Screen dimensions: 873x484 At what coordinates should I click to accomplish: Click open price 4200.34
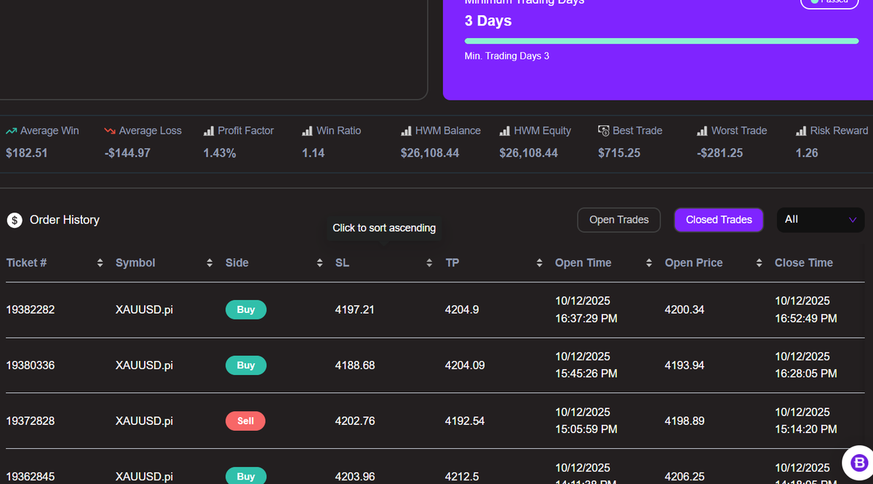[685, 309]
